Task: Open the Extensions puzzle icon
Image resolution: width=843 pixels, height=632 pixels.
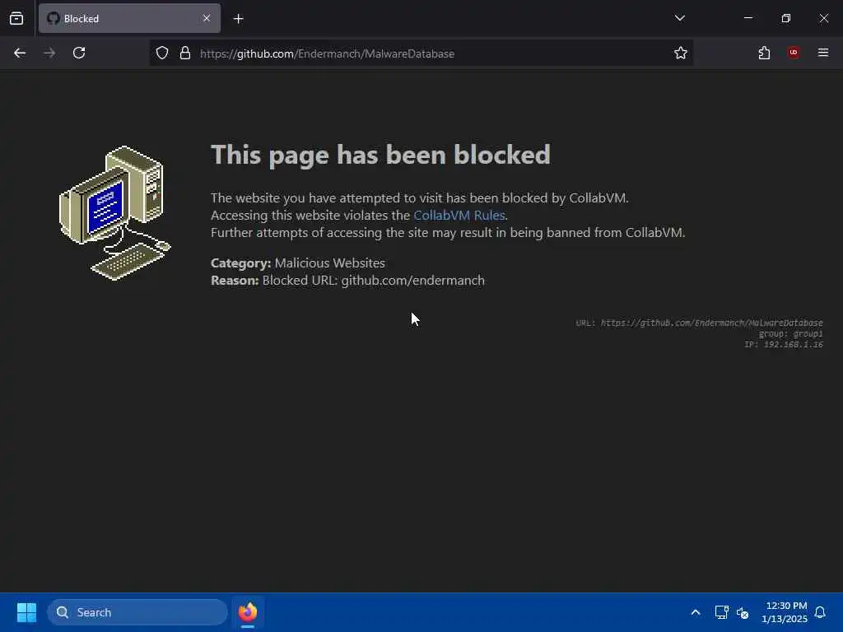Action: click(x=764, y=53)
